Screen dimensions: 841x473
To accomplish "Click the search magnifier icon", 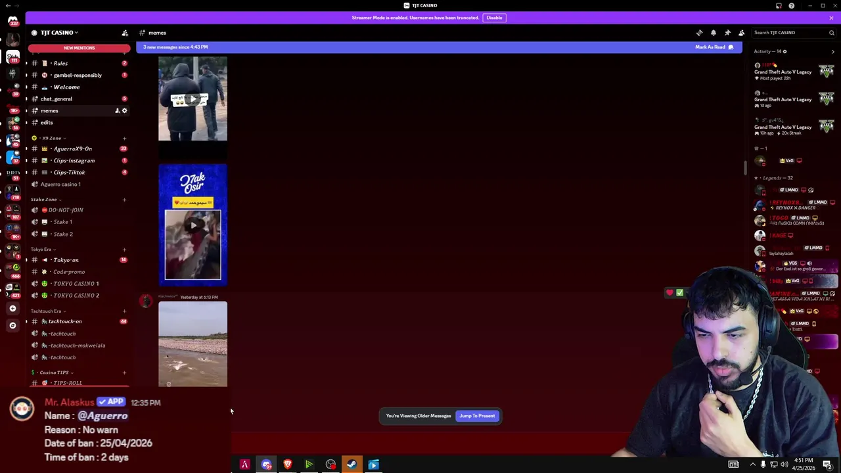I will click(x=831, y=33).
